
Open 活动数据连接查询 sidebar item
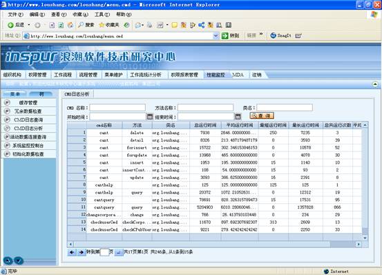pyautogui.click(x=28, y=137)
